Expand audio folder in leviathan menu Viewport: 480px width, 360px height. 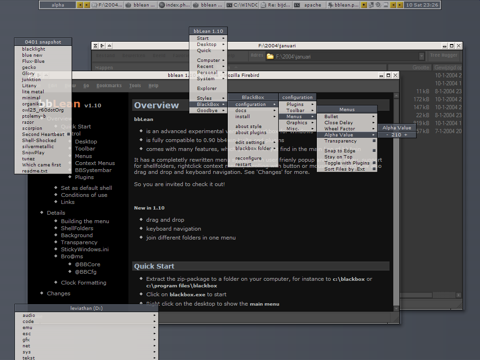tap(86, 315)
